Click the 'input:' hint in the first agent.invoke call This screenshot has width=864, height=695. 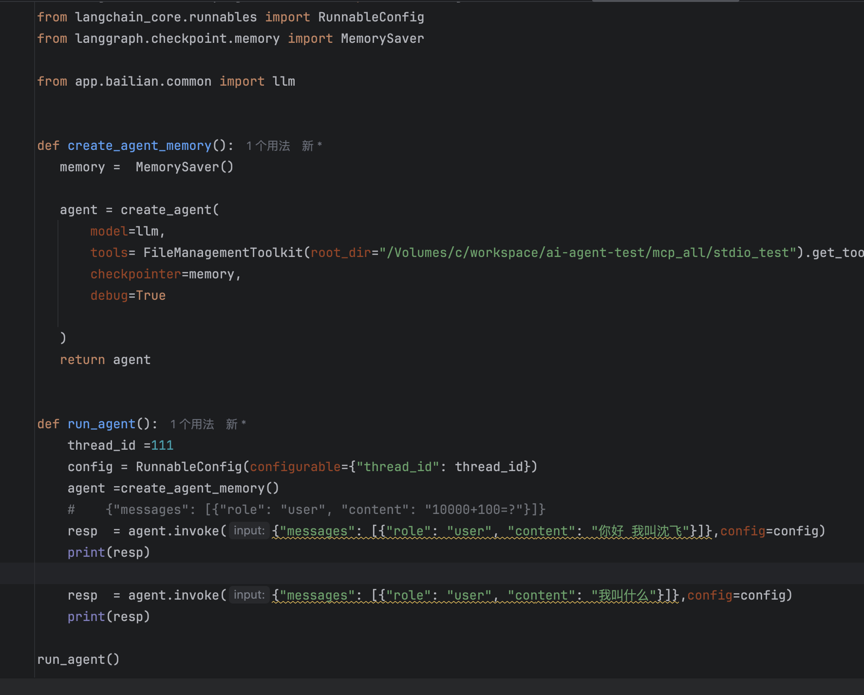(x=249, y=530)
